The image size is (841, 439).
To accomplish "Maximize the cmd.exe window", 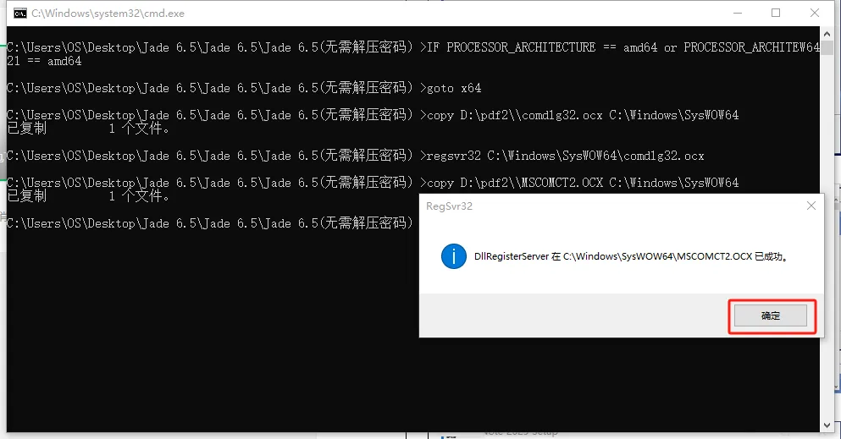I will (x=776, y=13).
